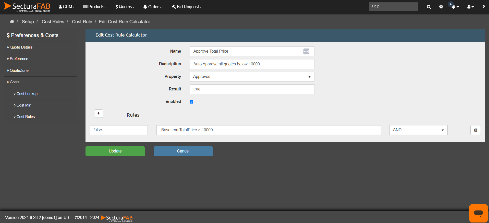Click the rule expression input field
This screenshot has height=223, width=489.
click(x=268, y=130)
